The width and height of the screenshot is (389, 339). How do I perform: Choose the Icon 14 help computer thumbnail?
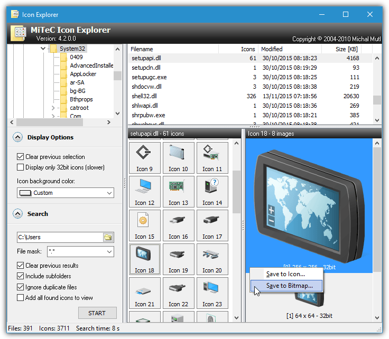(x=212, y=192)
